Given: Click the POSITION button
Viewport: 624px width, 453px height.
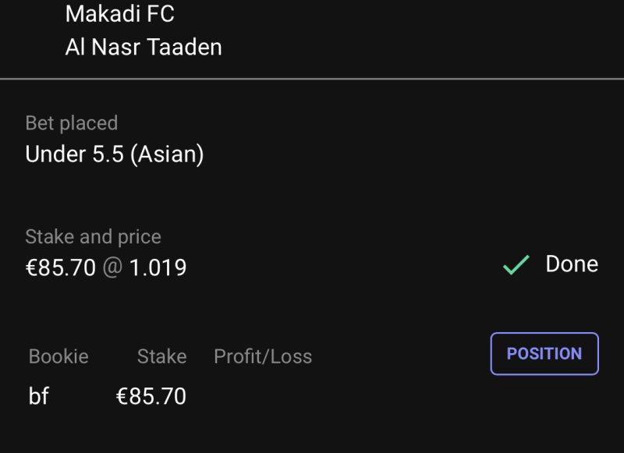Looking at the screenshot, I should pos(544,354).
